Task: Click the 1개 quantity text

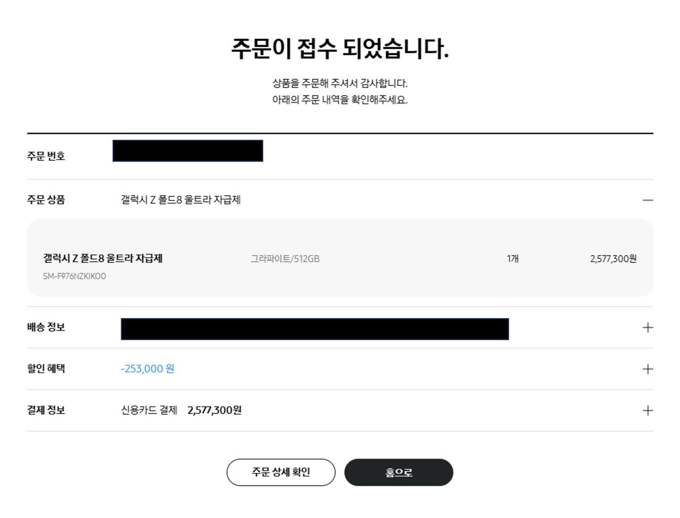Action: [513, 259]
